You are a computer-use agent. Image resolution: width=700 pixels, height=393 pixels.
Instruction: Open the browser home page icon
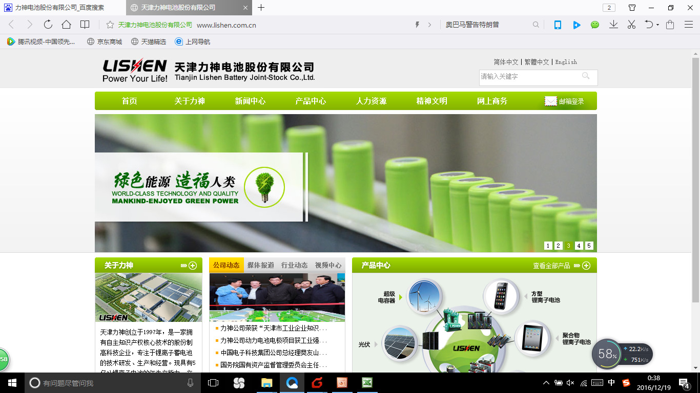point(66,25)
